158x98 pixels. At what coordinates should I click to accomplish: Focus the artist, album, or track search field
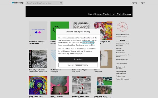(44, 3)
